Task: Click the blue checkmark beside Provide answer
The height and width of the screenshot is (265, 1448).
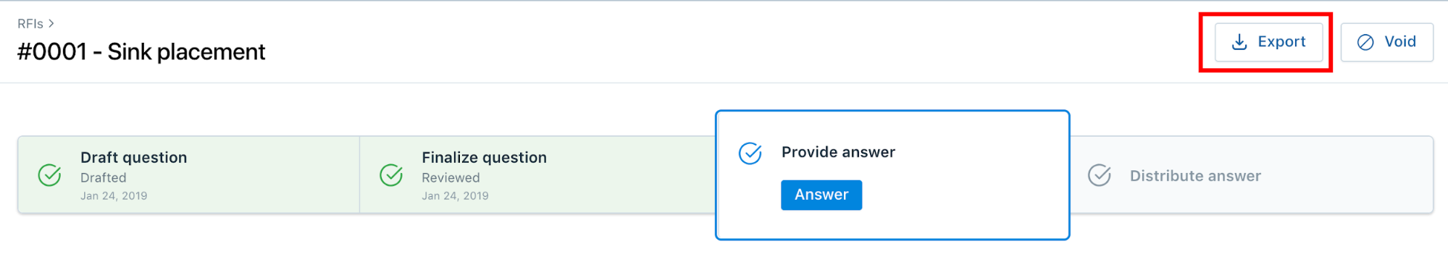Action: pos(750,153)
